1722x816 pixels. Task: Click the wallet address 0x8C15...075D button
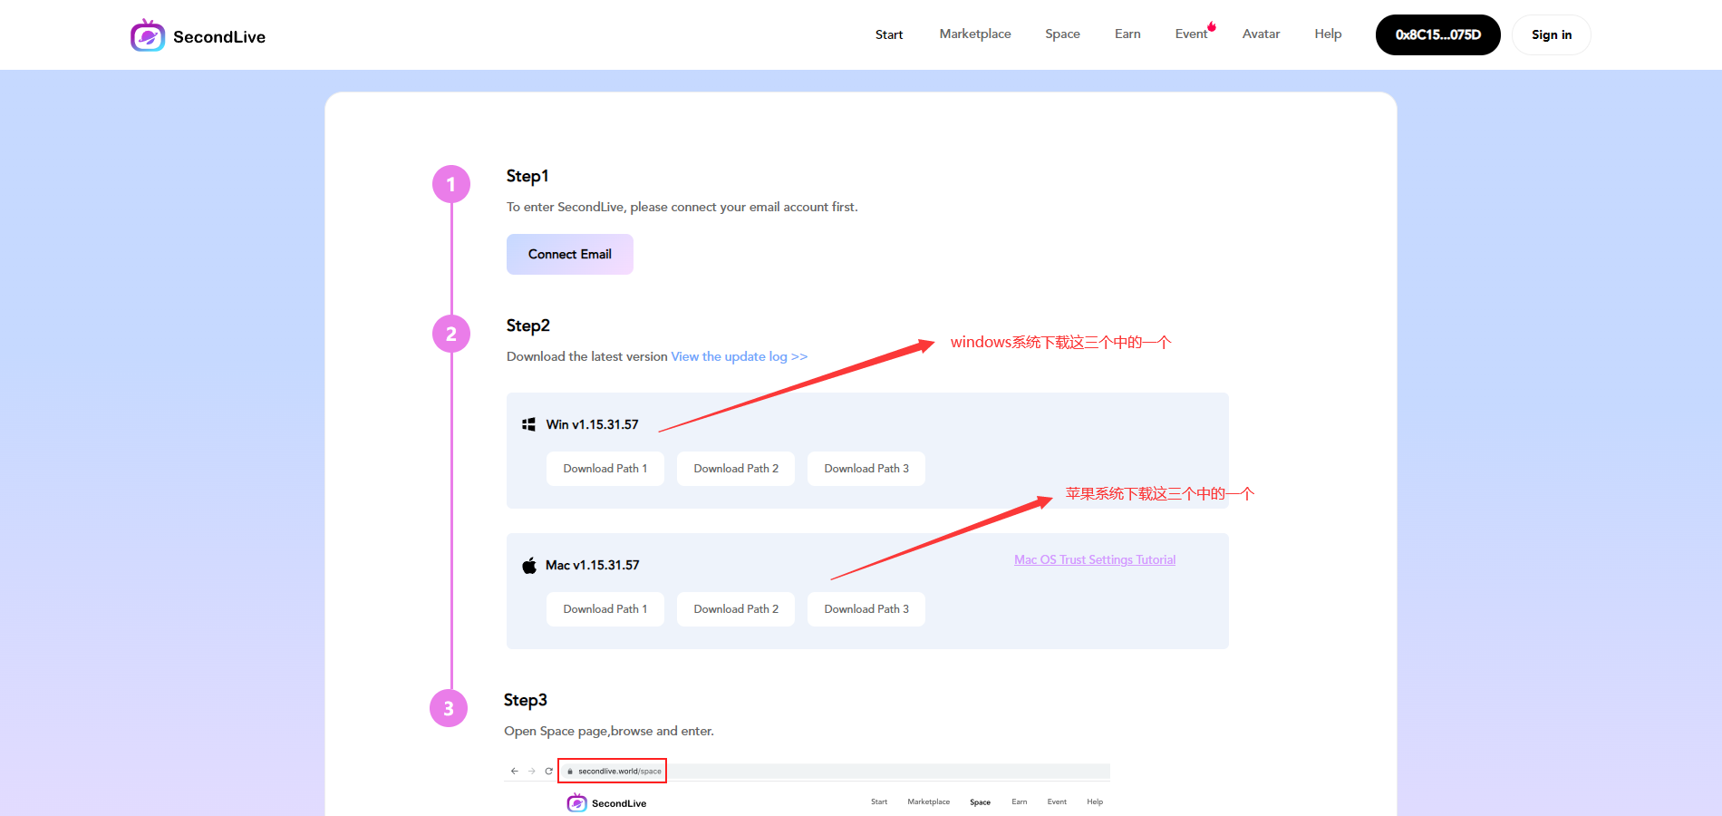tap(1437, 35)
